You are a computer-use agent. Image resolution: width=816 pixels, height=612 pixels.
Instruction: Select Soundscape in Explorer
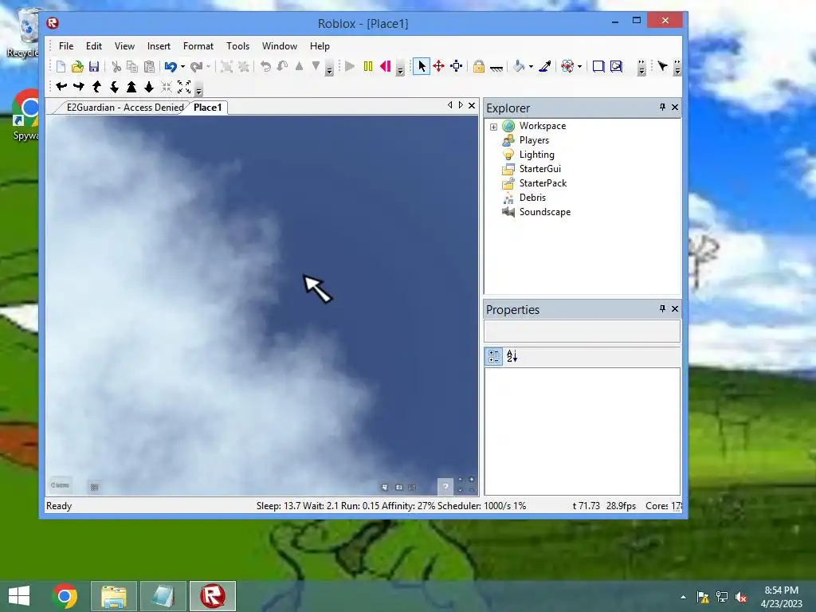tap(545, 212)
